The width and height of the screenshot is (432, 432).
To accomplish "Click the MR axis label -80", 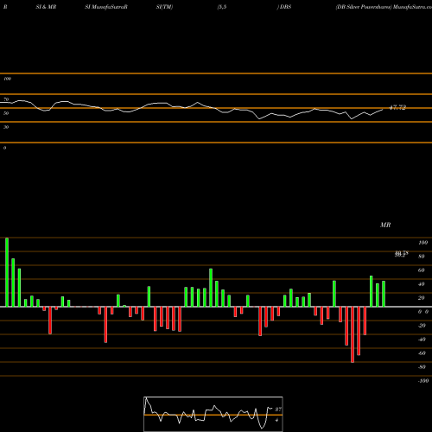I will point(422,367).
